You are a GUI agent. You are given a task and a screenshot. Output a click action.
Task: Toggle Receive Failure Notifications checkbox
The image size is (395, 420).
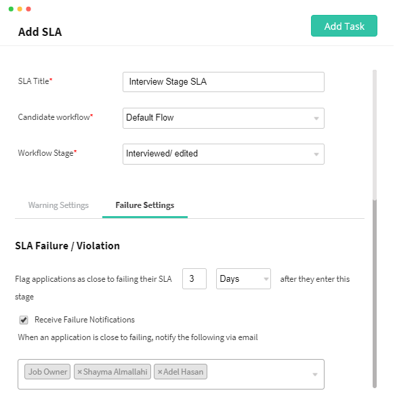click(x=24, y=320)
